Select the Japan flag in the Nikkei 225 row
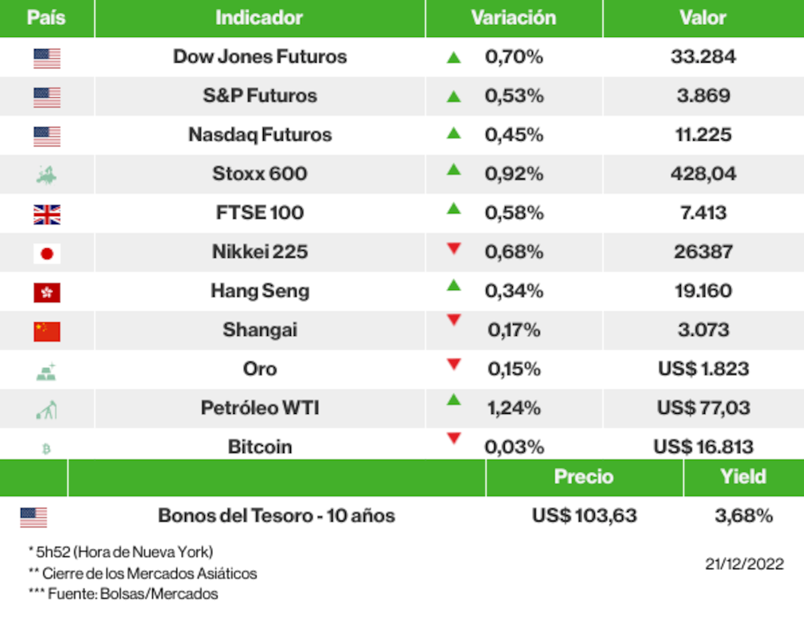The width and height of the screenshot is (804, 630). click(47, 254)
